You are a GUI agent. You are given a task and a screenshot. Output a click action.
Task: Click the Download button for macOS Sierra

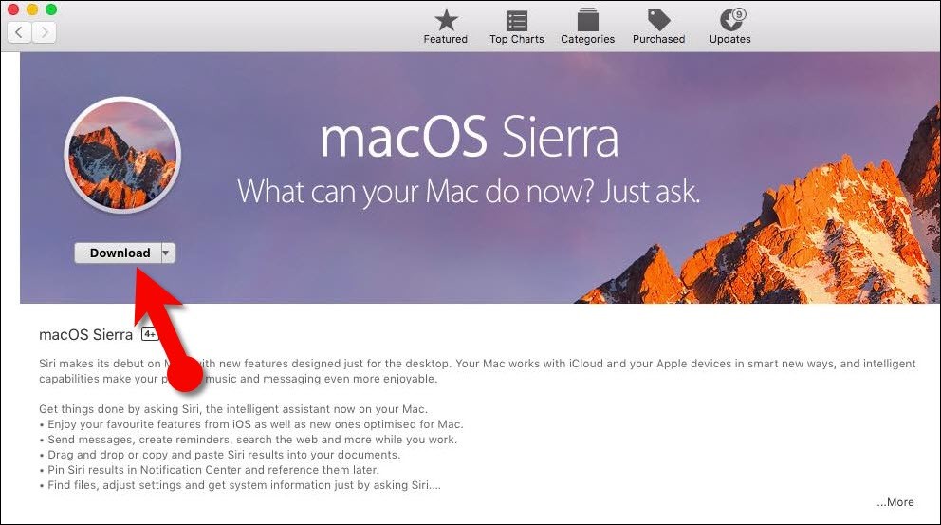pos(119,253)
